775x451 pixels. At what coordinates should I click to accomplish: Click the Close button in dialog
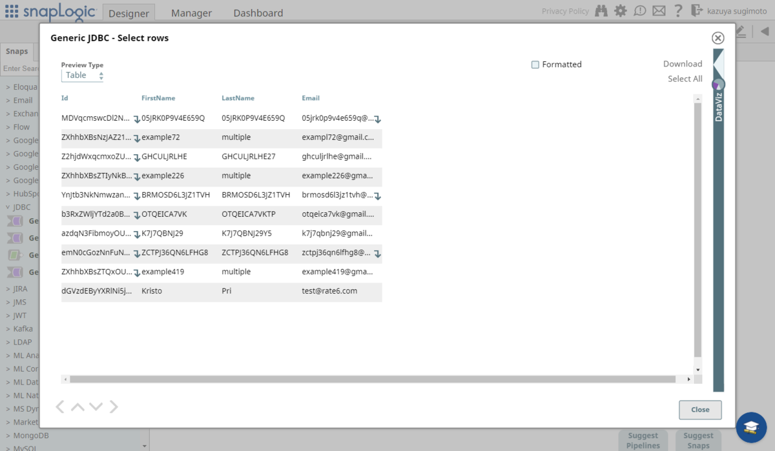pyautogui.click(x=700, y=410)
